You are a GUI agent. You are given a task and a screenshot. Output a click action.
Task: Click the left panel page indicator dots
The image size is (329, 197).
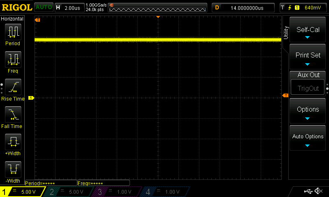tap(2, 89)
